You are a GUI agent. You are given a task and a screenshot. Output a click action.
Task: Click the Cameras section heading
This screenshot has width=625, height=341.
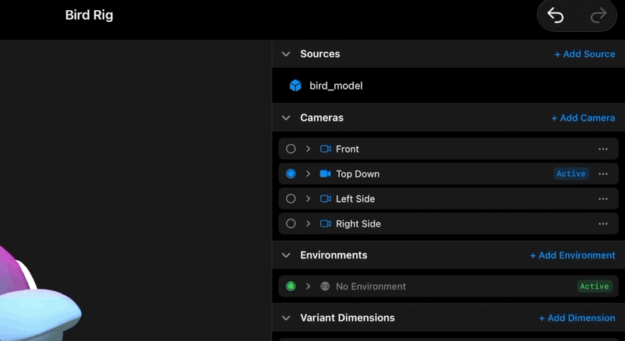[x=322, y=118]
